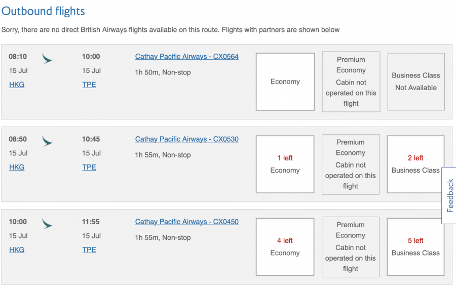Choose Business Class with 2 left on CX0530
This screenshot has height=290, width=456.
pyautogui.click(x=415, y=164)
